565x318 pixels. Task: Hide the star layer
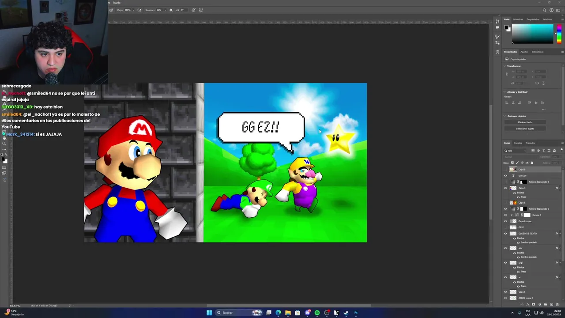tap(506, 248)
